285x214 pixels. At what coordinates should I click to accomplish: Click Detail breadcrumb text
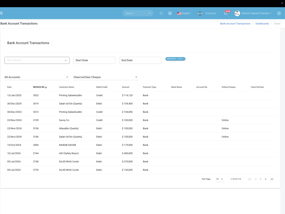point(277,24)
